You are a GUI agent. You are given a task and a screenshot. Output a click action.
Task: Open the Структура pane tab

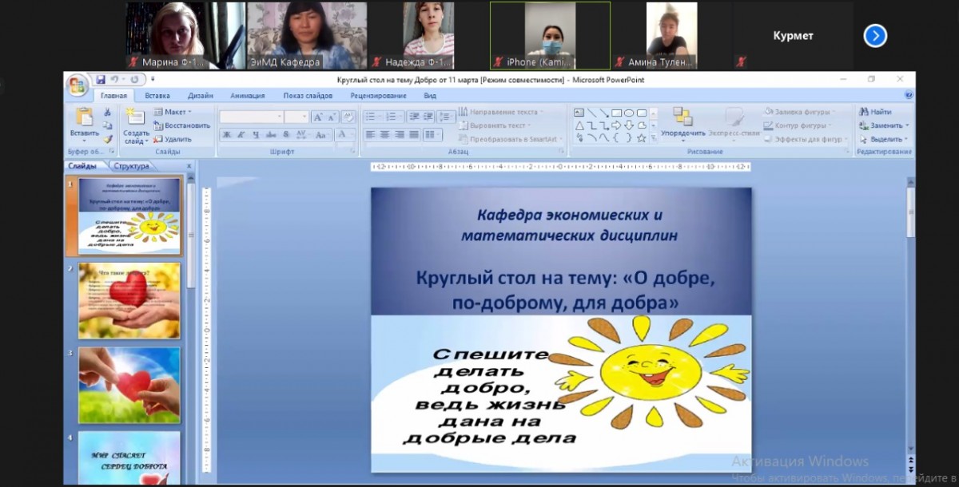point(131,166)
